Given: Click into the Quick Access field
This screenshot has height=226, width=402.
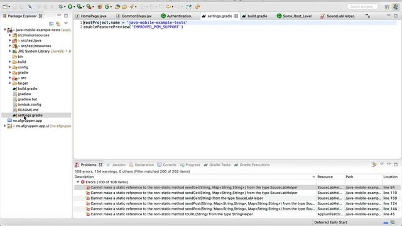Looking at the screenshot, I should pyautogui.click(x=362, y=7).
